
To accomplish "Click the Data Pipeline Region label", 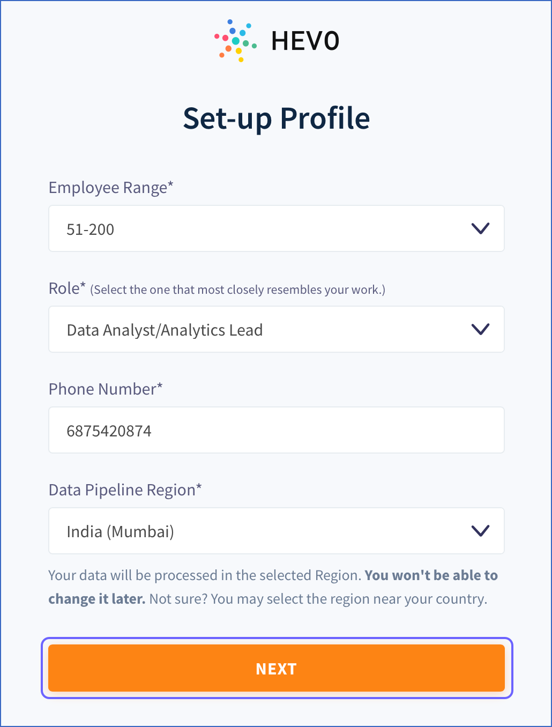I will 125,489.
